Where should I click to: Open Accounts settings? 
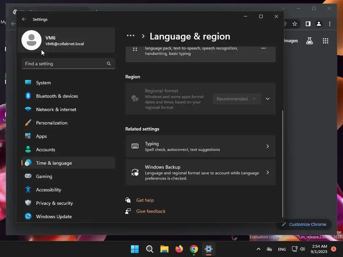(x=68, y=150)
